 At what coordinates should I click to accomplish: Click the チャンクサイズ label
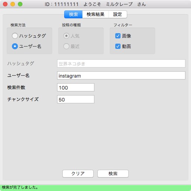pos(23,99)
